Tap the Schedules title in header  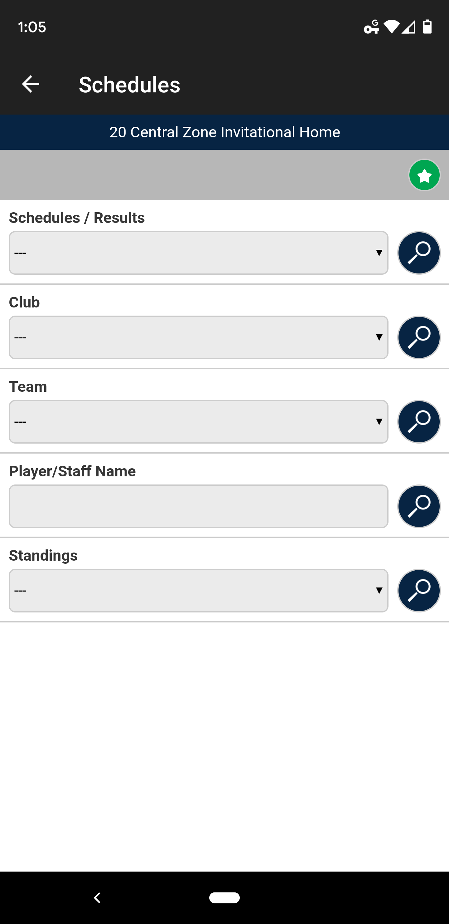pyautogui.click(x=129, y=85)
